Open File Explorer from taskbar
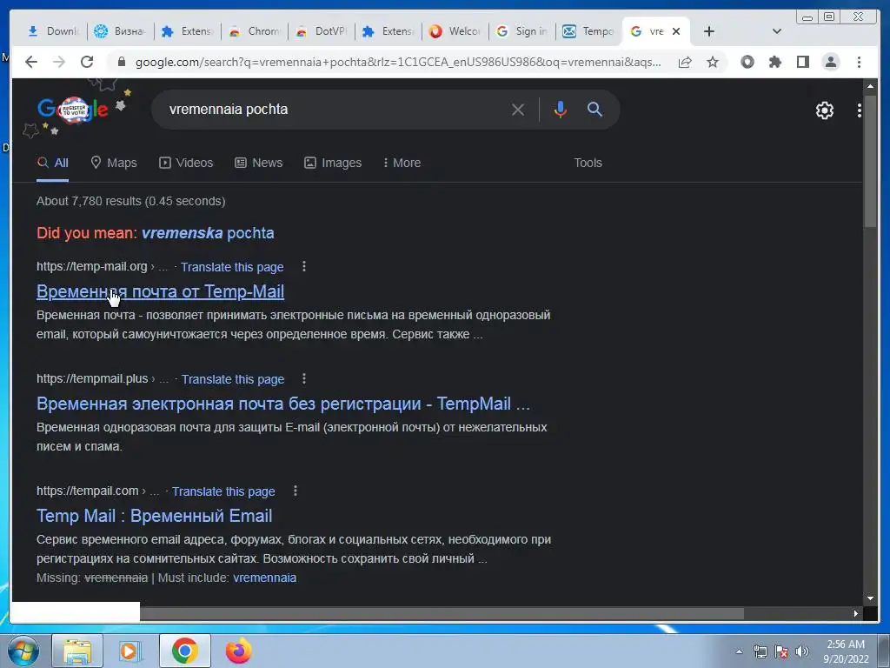This screenshot has height=668, width=890. [x=77, y=651]
